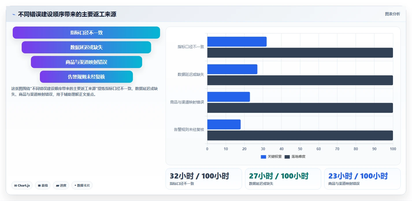Click the 表格 tag chip
This screenshot has width=412, height=201.
click(43, 185)
